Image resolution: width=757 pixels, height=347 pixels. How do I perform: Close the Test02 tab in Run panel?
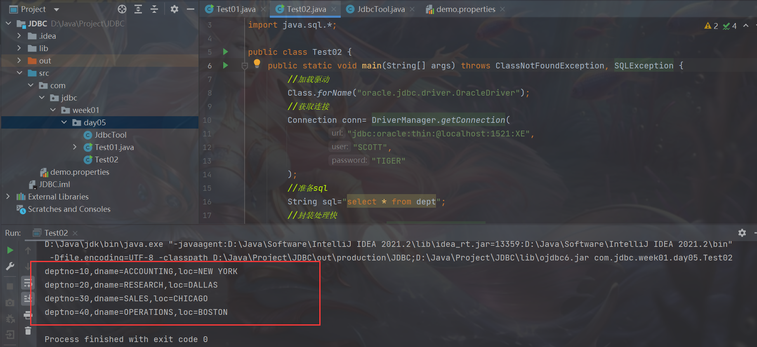pyautogui.click(x=75, y=233)
